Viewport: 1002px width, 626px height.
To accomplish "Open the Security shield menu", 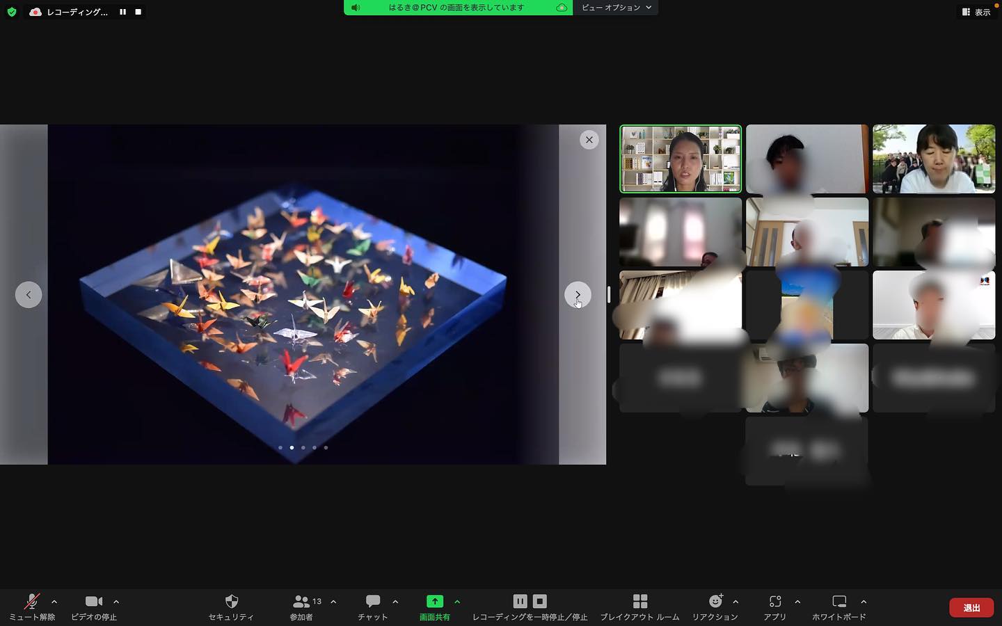I will pyautogui.click(x=232, y=602).
